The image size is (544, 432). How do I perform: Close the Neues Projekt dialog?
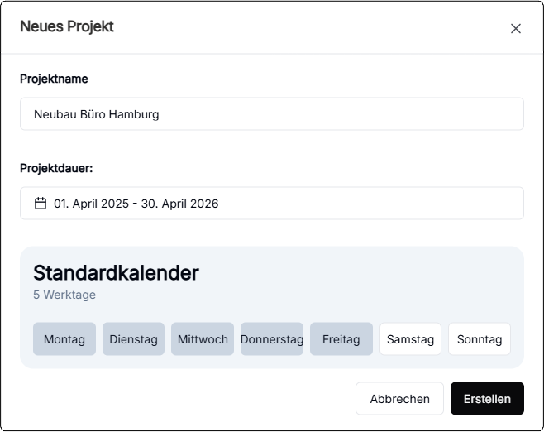coord(516,28)
